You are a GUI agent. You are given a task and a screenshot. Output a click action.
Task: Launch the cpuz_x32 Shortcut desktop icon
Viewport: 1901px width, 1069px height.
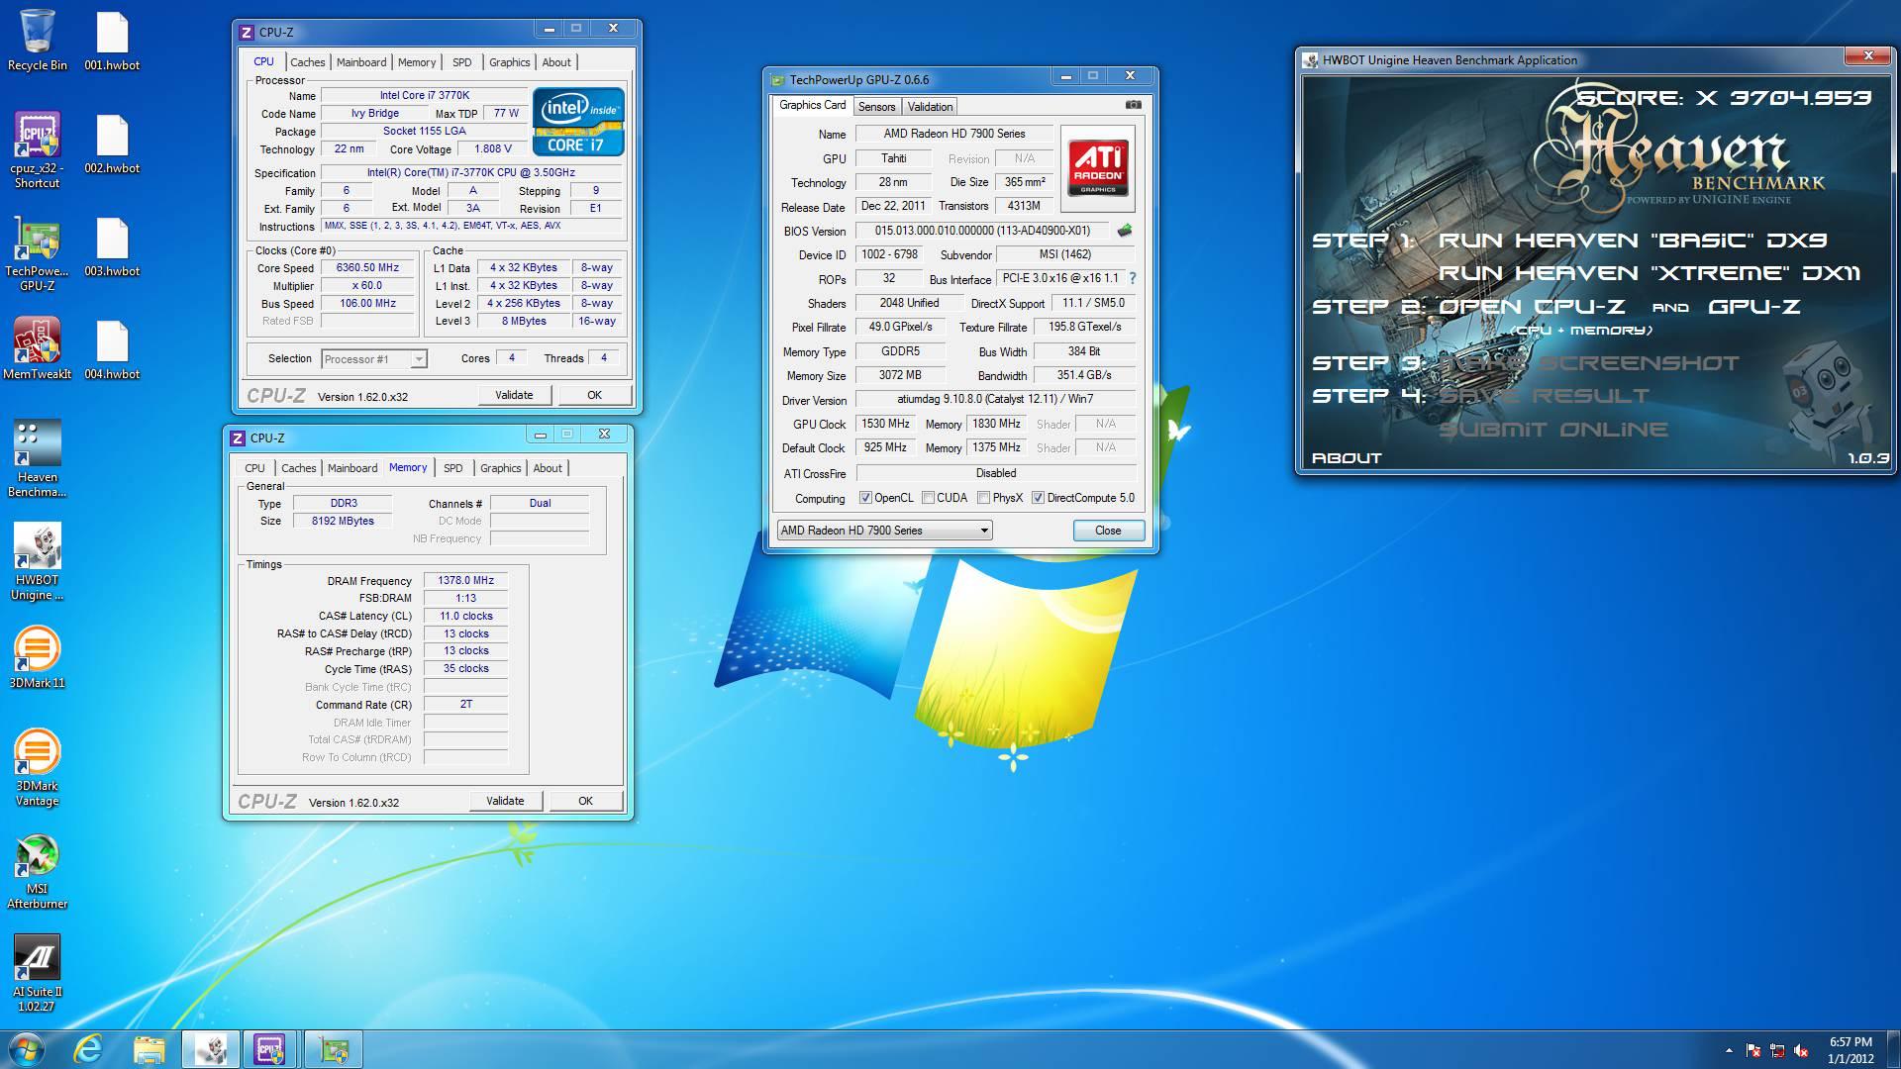[37, 149]
